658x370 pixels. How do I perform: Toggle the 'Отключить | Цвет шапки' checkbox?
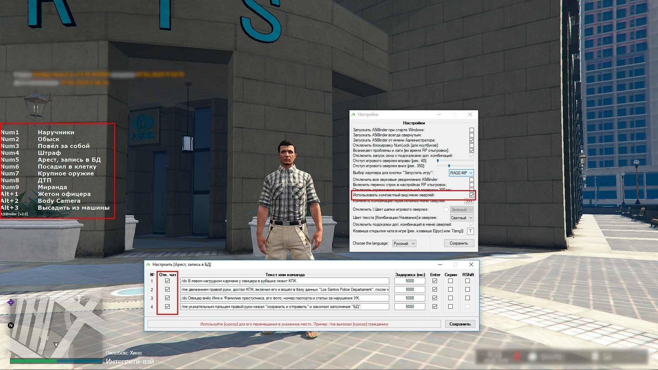pyautogui.click(x=446, y=210)
